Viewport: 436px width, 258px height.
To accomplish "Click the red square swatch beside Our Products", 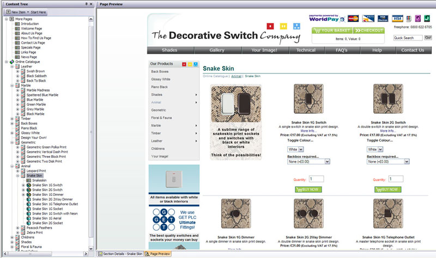I will [184, 64].
